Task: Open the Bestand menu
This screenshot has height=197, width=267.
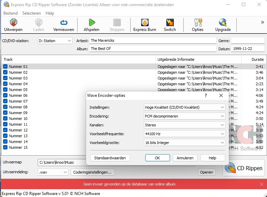Action: (11, 13)
